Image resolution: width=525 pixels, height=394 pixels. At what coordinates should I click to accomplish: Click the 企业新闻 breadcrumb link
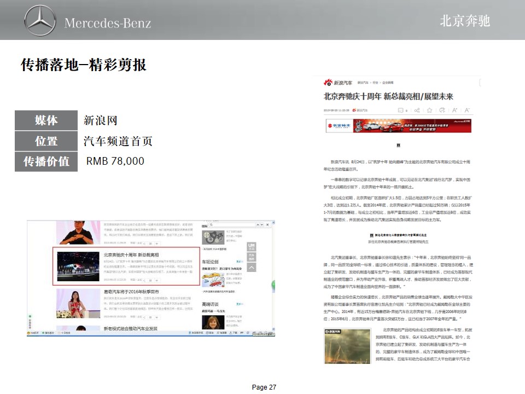388,83
